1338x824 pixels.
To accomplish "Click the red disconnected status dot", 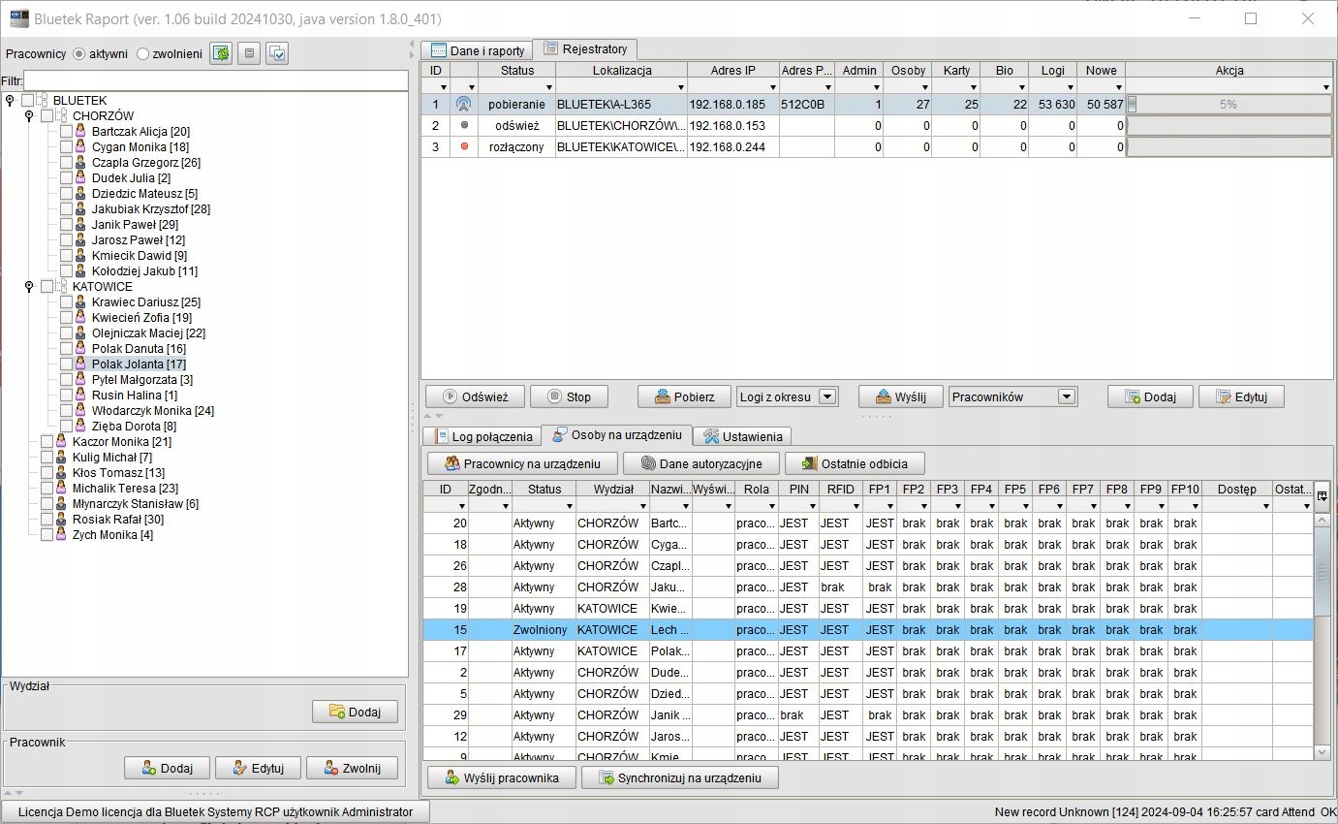I will (x=464, y=147).
